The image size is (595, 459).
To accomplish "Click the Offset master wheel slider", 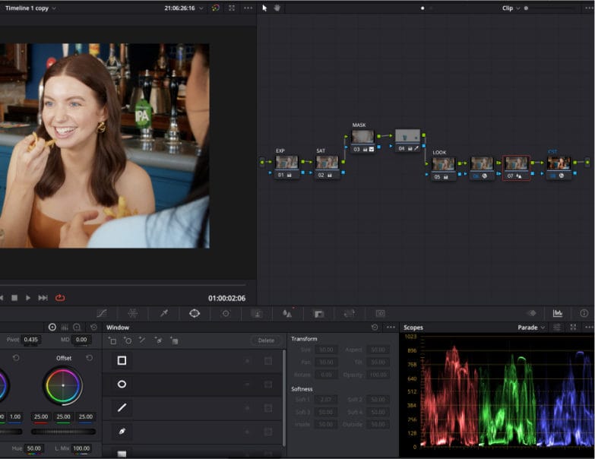I will tap(63, 432).
